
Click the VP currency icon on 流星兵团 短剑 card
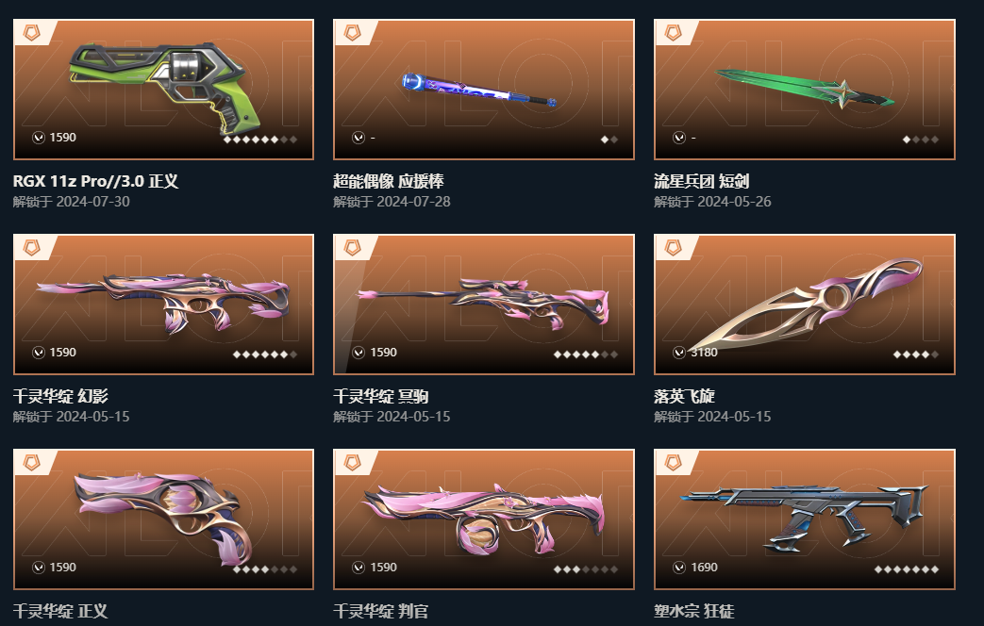click(x=679, y=138)
